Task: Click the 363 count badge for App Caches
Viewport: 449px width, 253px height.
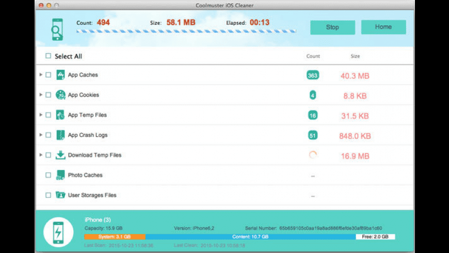Action: click(313, 75)
